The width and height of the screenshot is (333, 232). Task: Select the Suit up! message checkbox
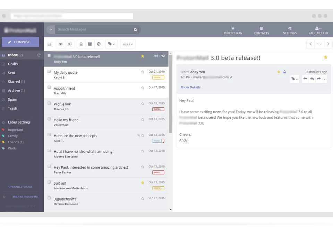pyautogui.click(x=49, y=182)
